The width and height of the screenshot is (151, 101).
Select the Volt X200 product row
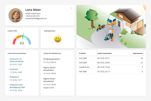[111, 62]
